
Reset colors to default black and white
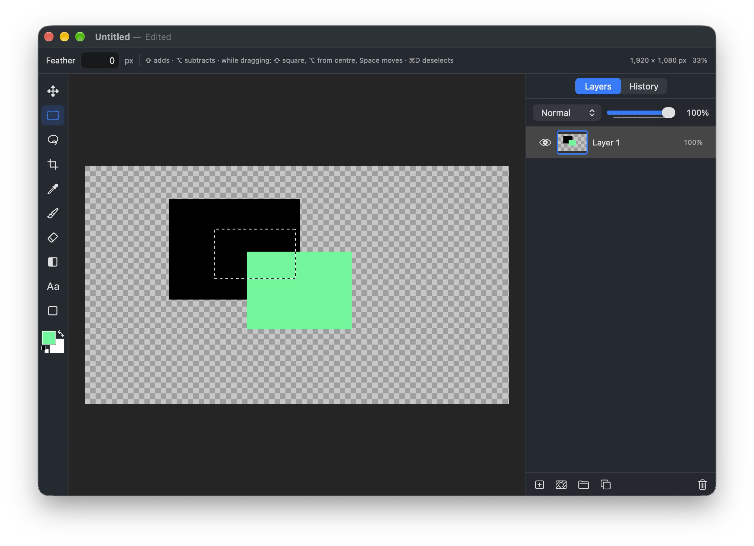45,349
